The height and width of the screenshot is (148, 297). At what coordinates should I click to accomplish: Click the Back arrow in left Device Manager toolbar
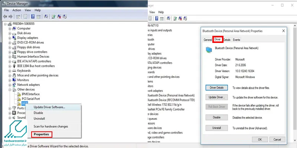[x=5, y=17]
